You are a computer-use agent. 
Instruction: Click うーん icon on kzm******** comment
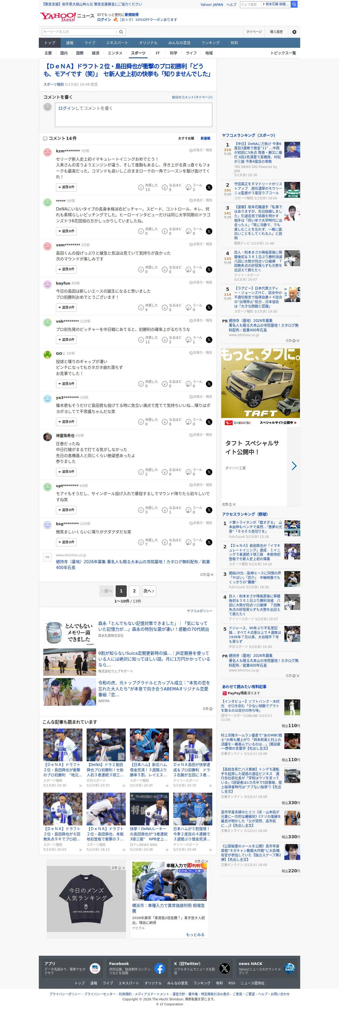pyautogui.click(x=188, y=187)
